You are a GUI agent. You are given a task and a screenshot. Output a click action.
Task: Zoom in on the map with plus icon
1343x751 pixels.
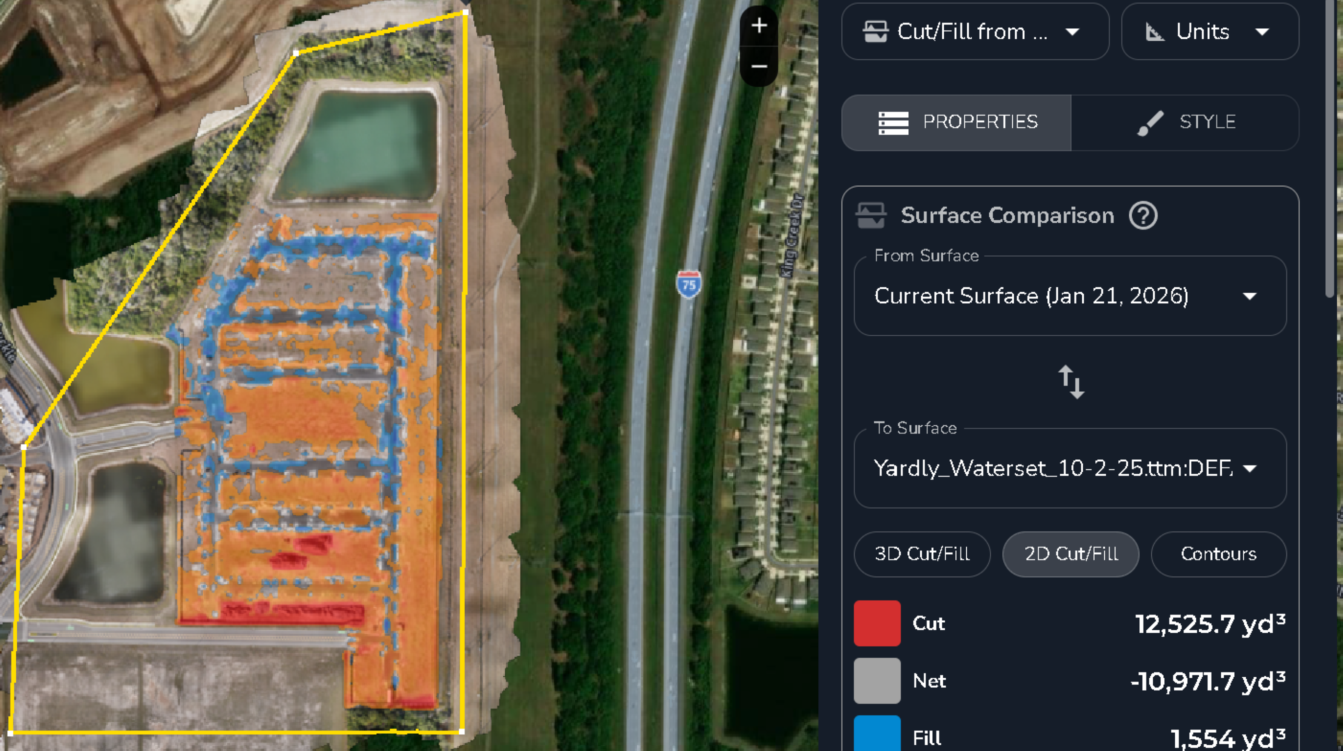point(759,25)
